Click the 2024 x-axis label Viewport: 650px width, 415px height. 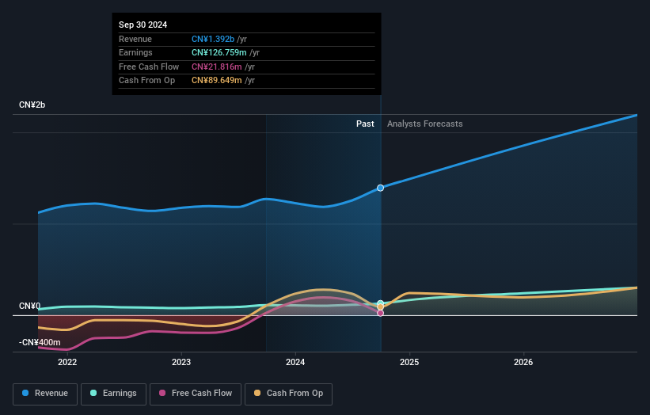point(295,362)
